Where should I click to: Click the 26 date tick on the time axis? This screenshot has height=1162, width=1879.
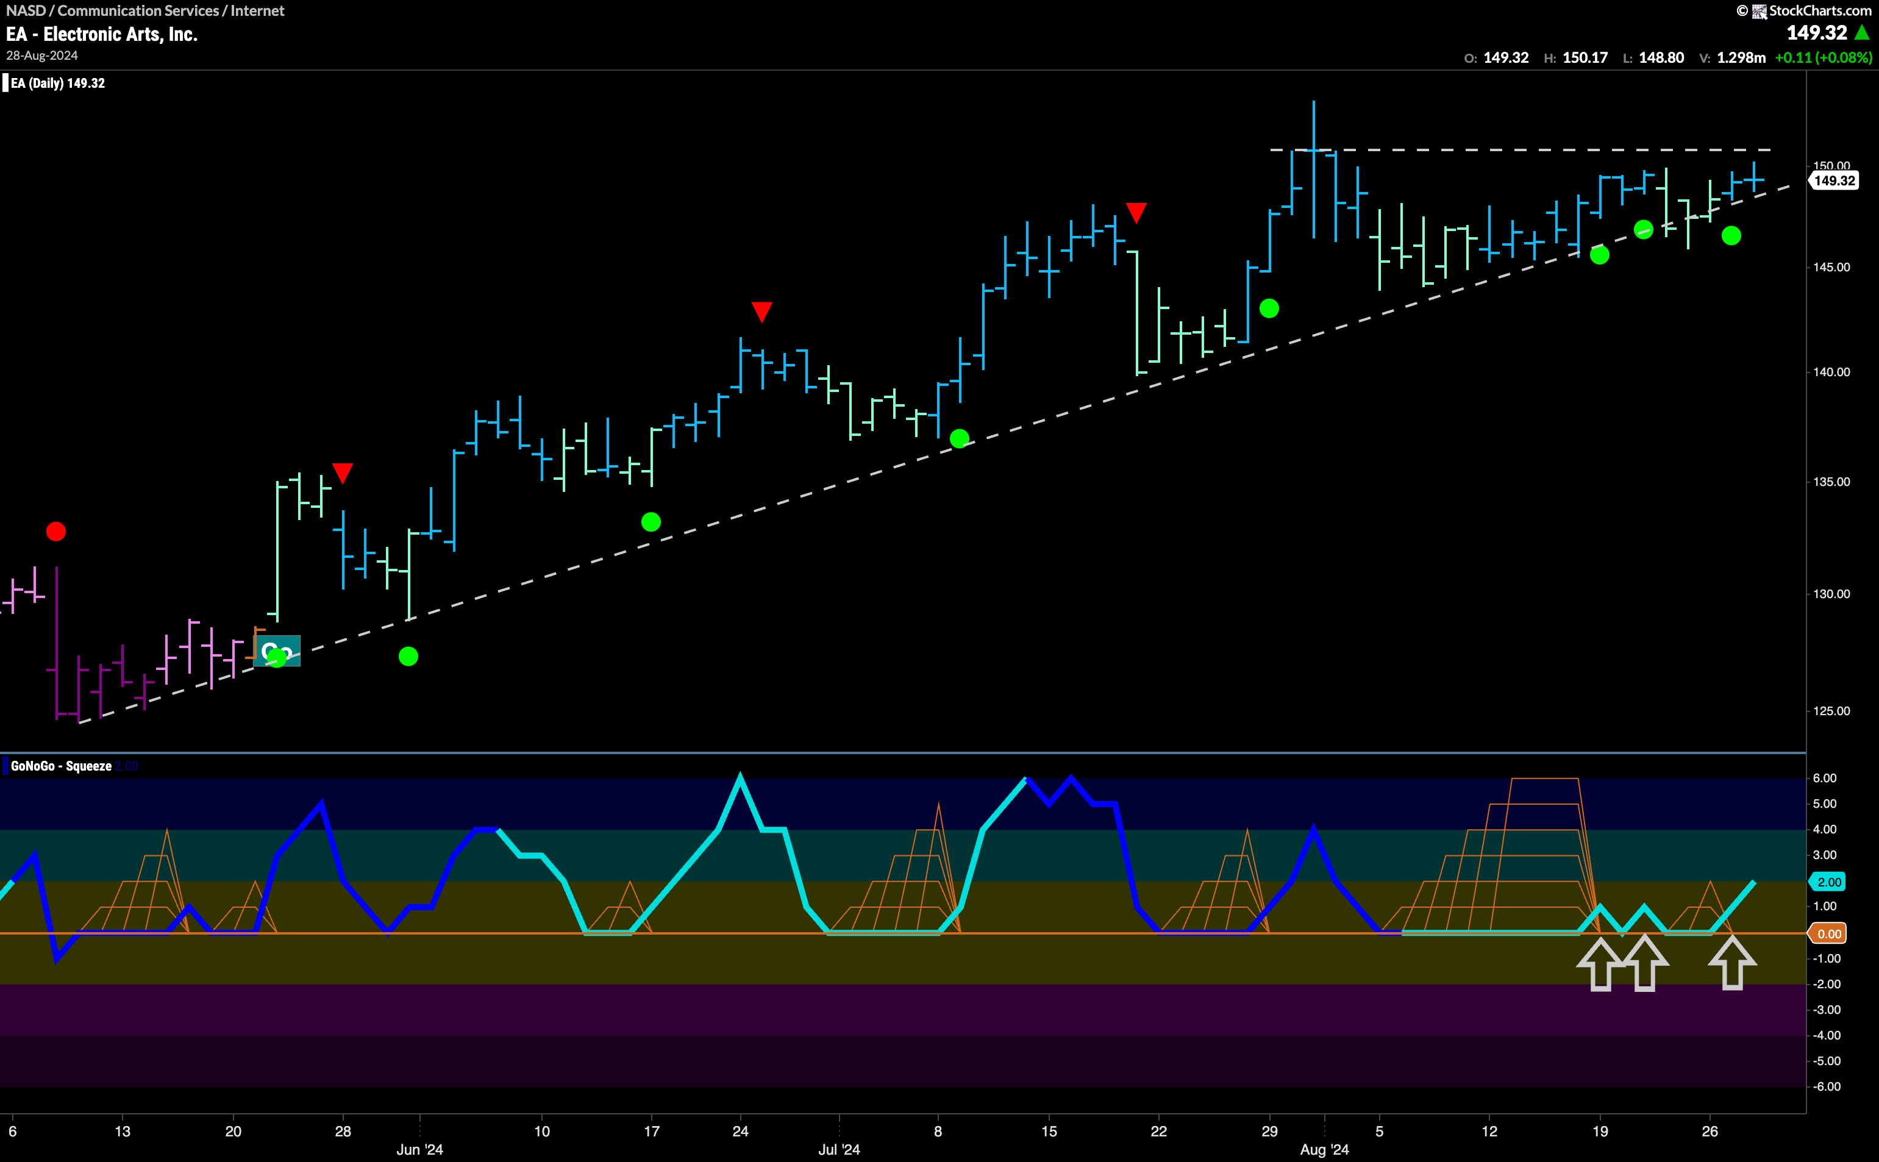tap(1710, 1132)
